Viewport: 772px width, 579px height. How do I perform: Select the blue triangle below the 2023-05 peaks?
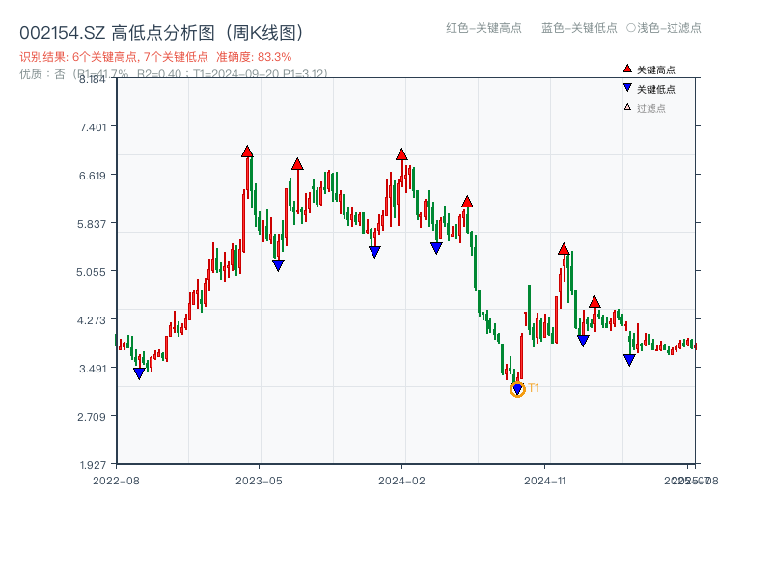click(278, 264)
